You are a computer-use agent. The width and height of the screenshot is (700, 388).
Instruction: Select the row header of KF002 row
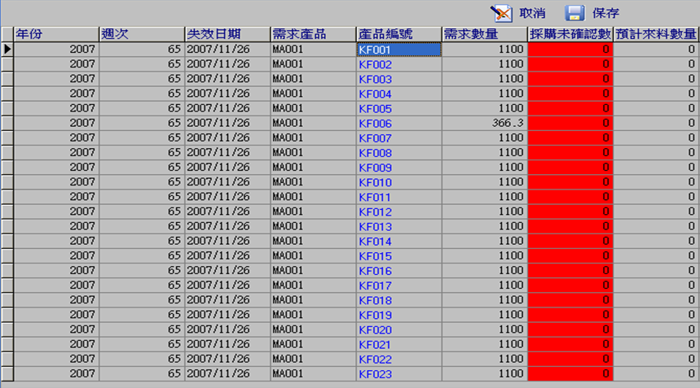click(x=7, y=64)
